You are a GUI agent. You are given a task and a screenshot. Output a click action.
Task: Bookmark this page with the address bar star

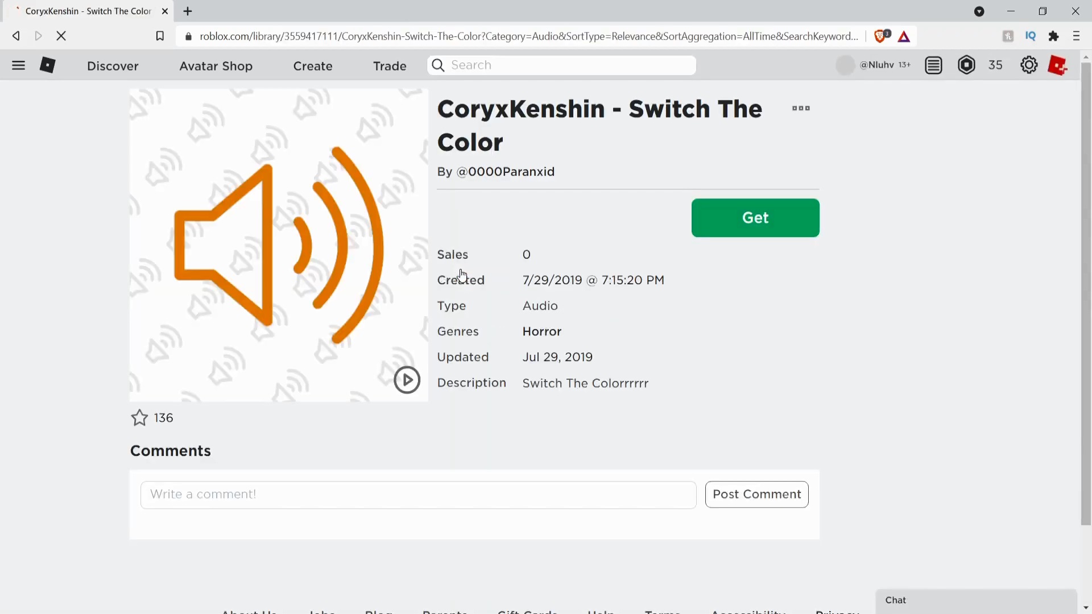coord(160,36)
